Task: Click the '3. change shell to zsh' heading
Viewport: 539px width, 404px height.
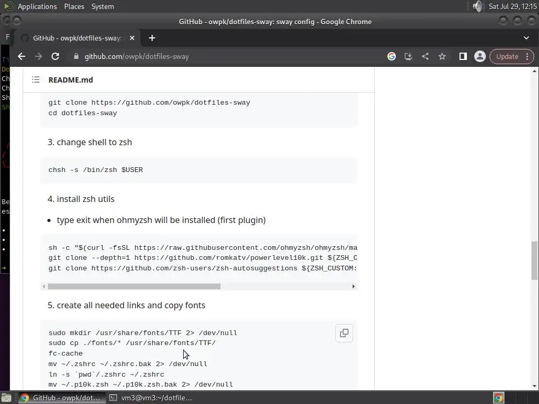Action: [89, 142]
